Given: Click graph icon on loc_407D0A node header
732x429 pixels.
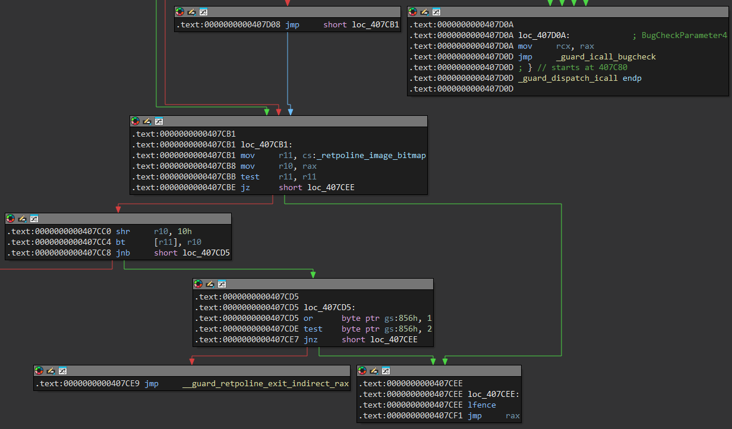Looking at the screenshot, I should point(436,12).
